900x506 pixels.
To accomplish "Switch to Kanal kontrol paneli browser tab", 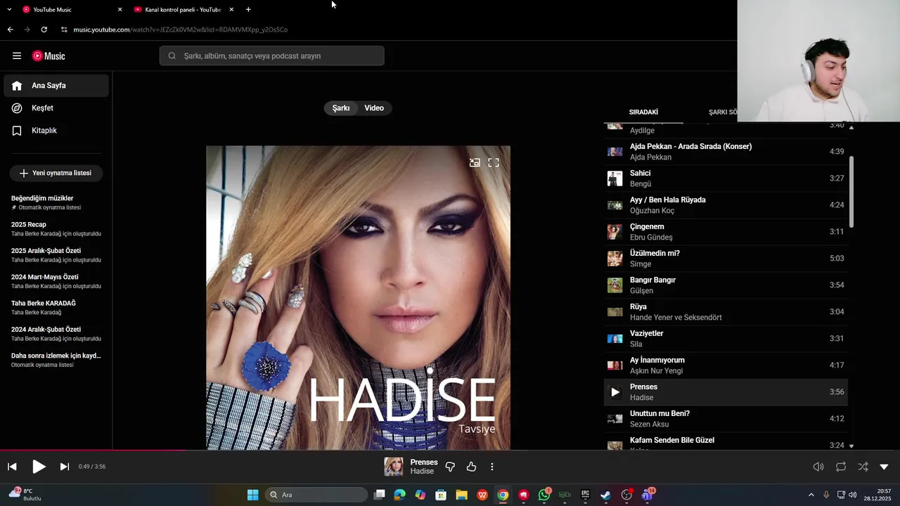I will coord(183,10).
